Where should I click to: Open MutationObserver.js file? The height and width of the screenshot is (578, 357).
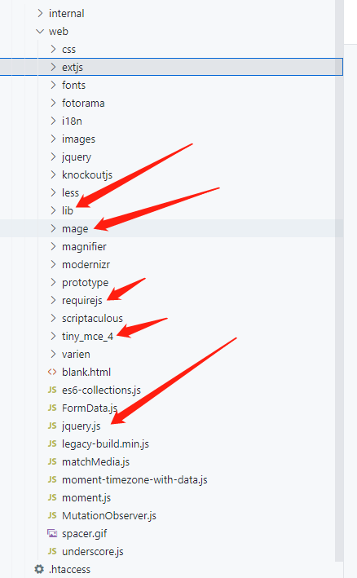(109, 515)
